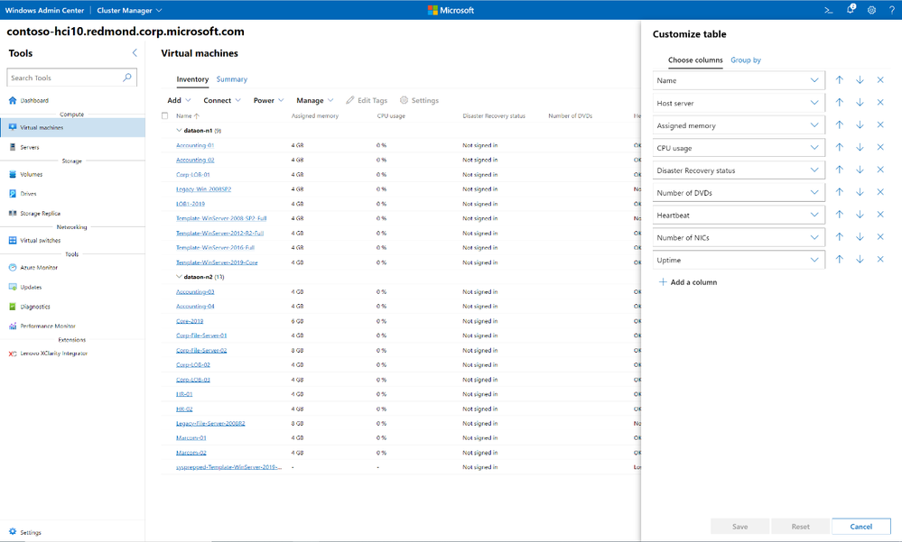This screenshot has width=902, height=542.
Task: Open the Heartbeat column dropdown
Action: [739, 215]
